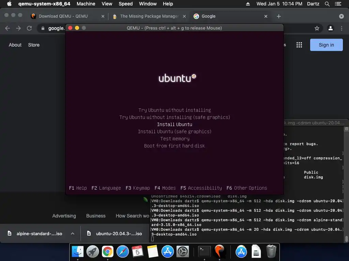Open the Help menu in menu bar
Screen dimensions: 349x261
168,4
